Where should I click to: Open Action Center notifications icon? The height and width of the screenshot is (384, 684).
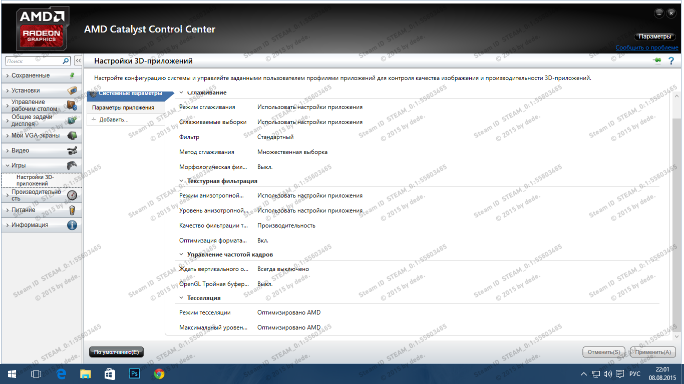point(620,373)
